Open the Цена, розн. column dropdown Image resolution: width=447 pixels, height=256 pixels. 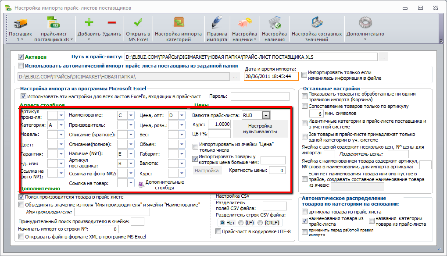tap(182, 125)
